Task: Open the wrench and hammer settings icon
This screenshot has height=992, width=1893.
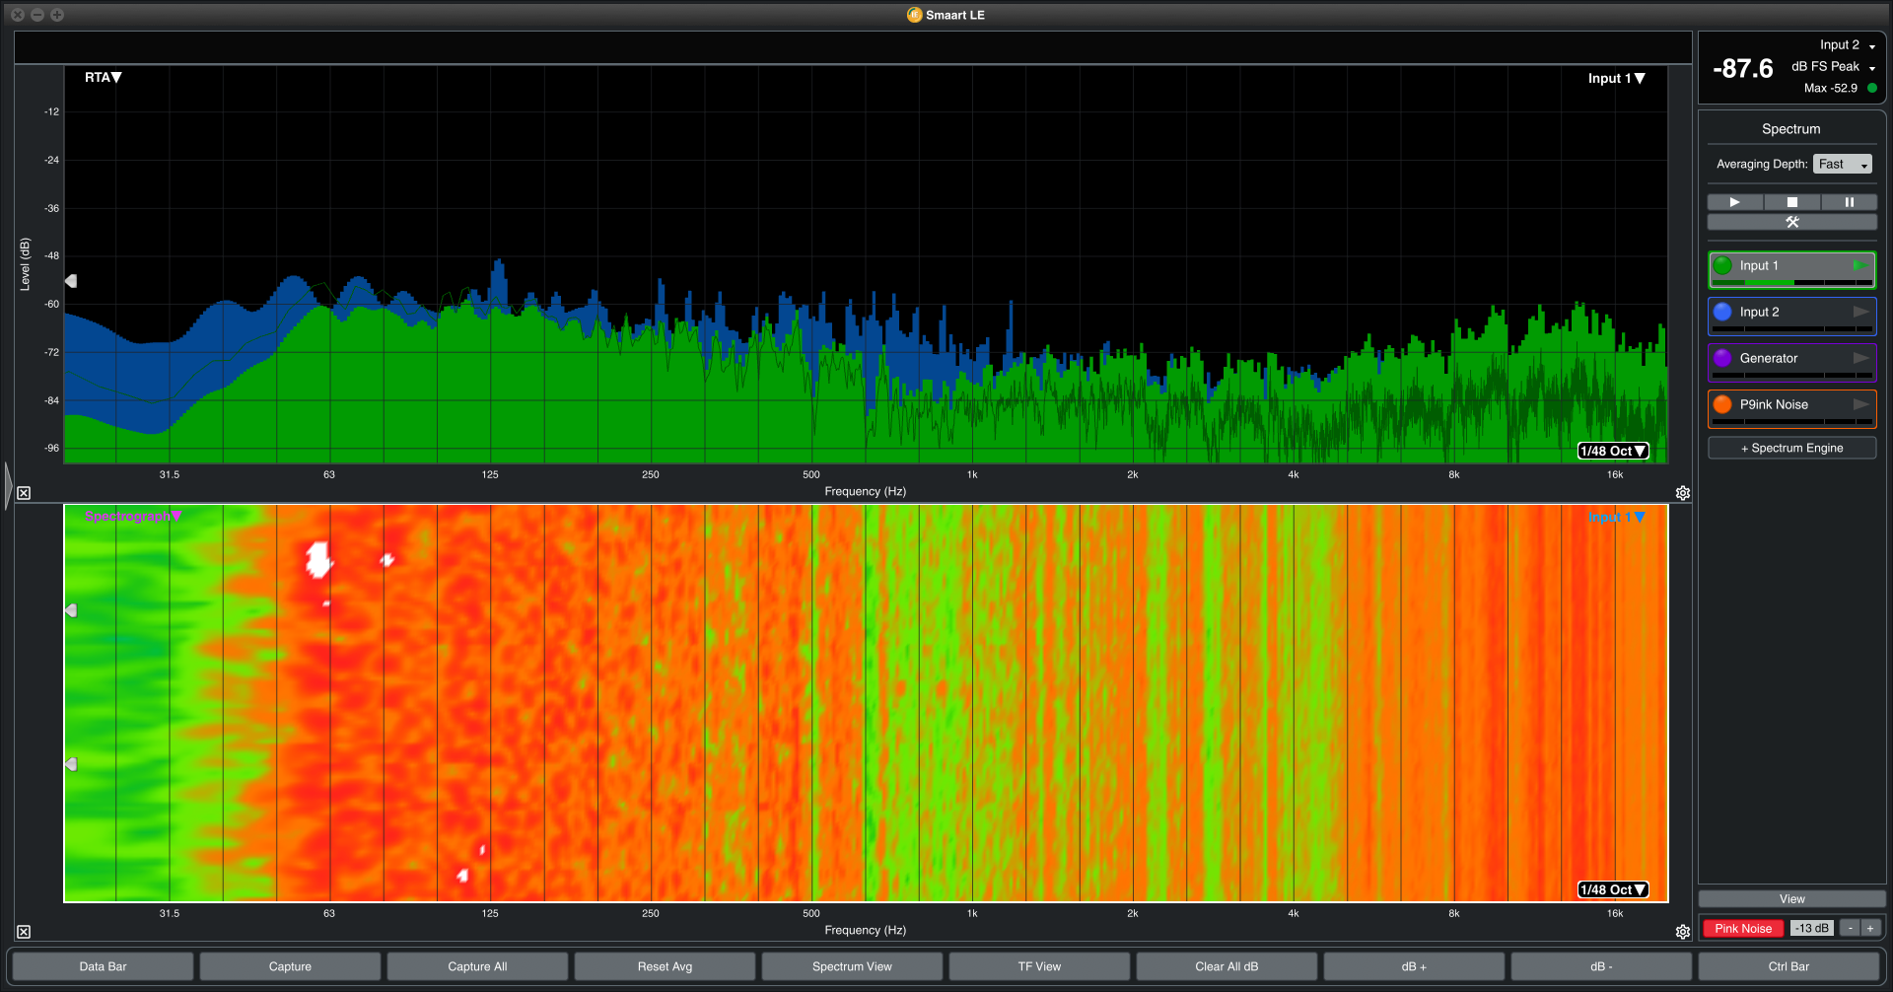Action: pyautogui.click(x=1791, y=222)
